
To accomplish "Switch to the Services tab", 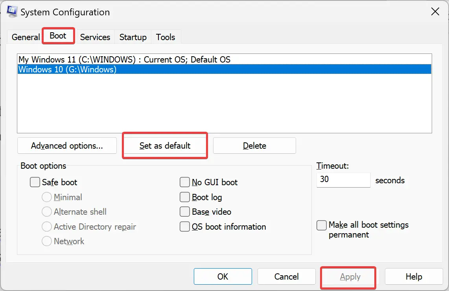I will coord(95,37).
